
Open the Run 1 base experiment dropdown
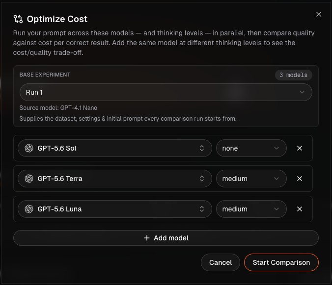point(166,92)
